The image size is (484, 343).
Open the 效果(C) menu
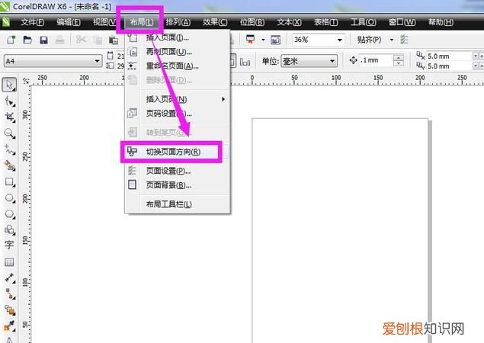(x=215, y=22)
